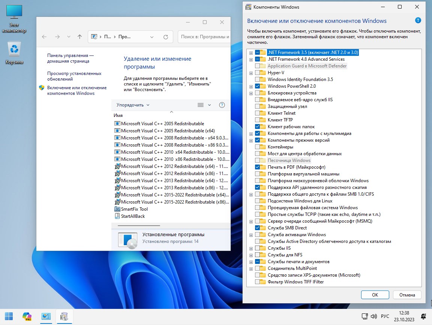The height and width of the screenshot is (325, 432).
Task: Click Windows Components title bar icon
Action: tap(248, 7)
